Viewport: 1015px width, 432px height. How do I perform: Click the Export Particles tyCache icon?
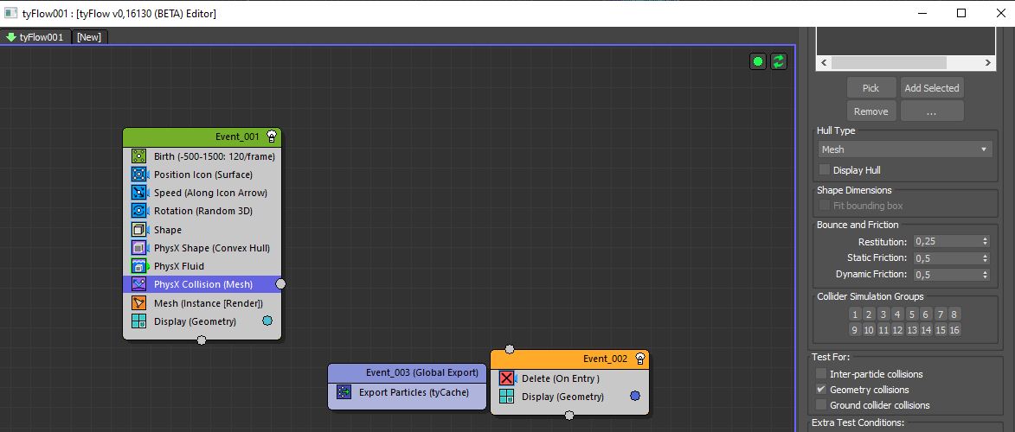click(344, 392)
